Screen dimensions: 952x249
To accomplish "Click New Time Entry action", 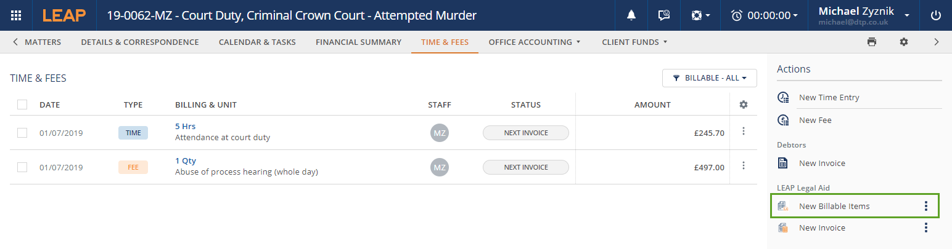I will click(x=829, y=97).
